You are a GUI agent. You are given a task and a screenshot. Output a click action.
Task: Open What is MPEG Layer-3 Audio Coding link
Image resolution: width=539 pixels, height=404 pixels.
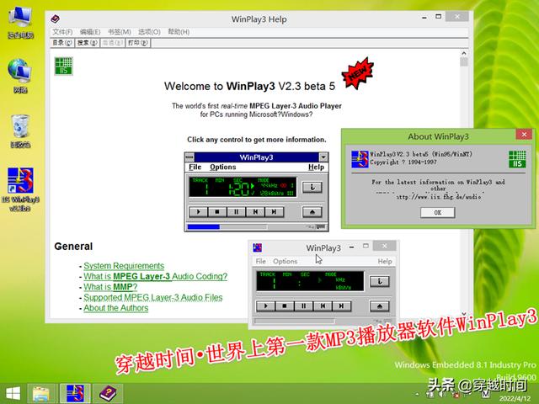click(155, 276)
